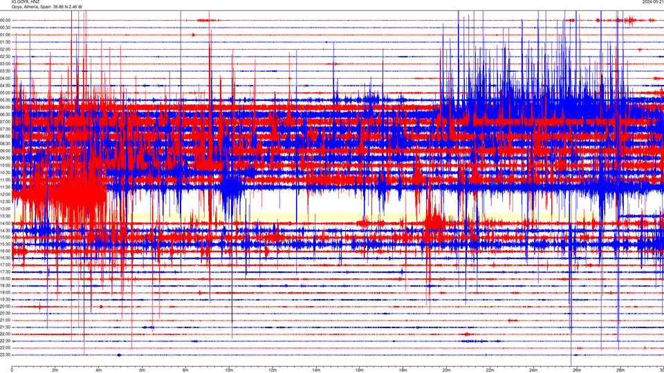Select the 05:00 row time label
664x373 pixels.
pos(6,93)
